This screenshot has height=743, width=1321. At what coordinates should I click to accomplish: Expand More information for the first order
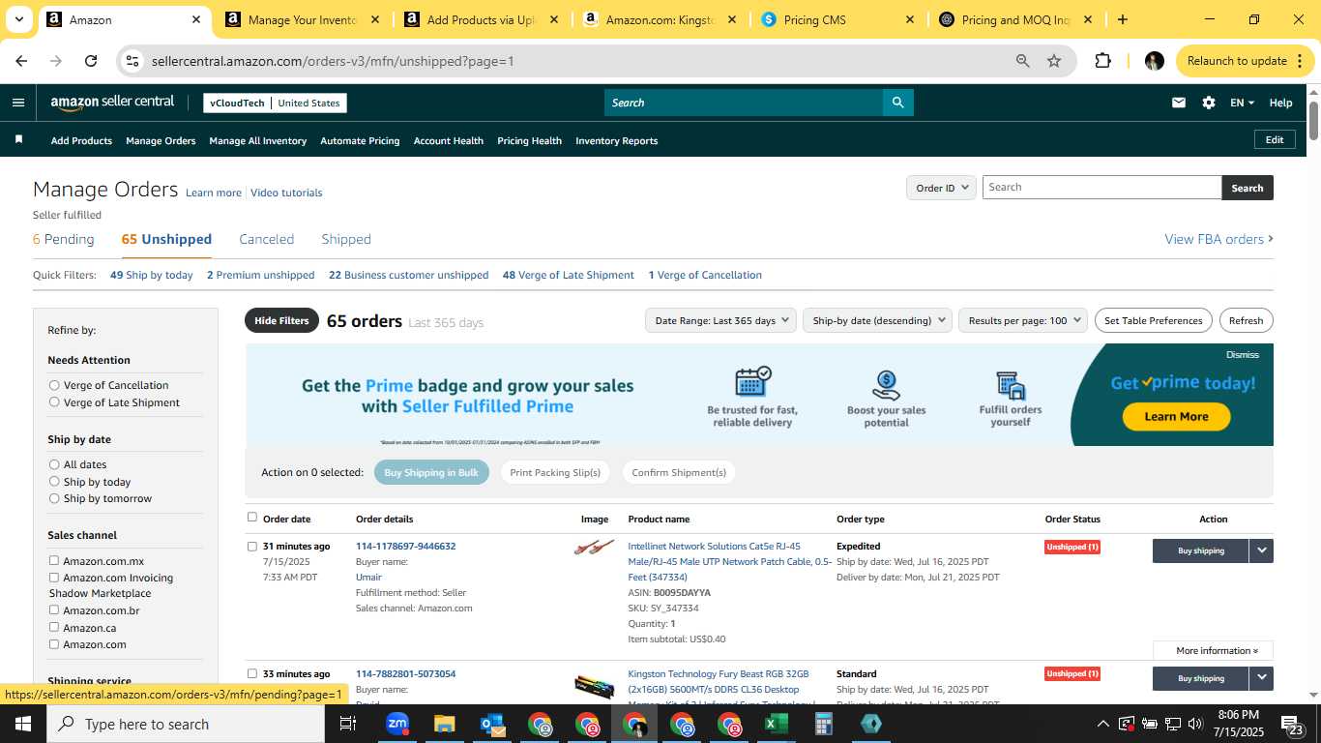(1213, 650)
